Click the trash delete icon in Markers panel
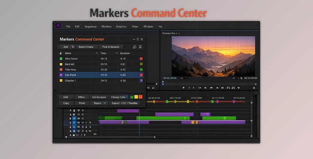 140,47
